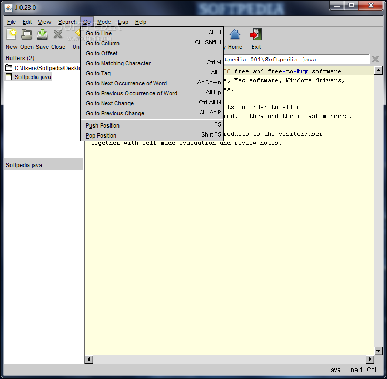
Task: Click the horizontal scrollbar left arrow
Action: coord(89,359)
